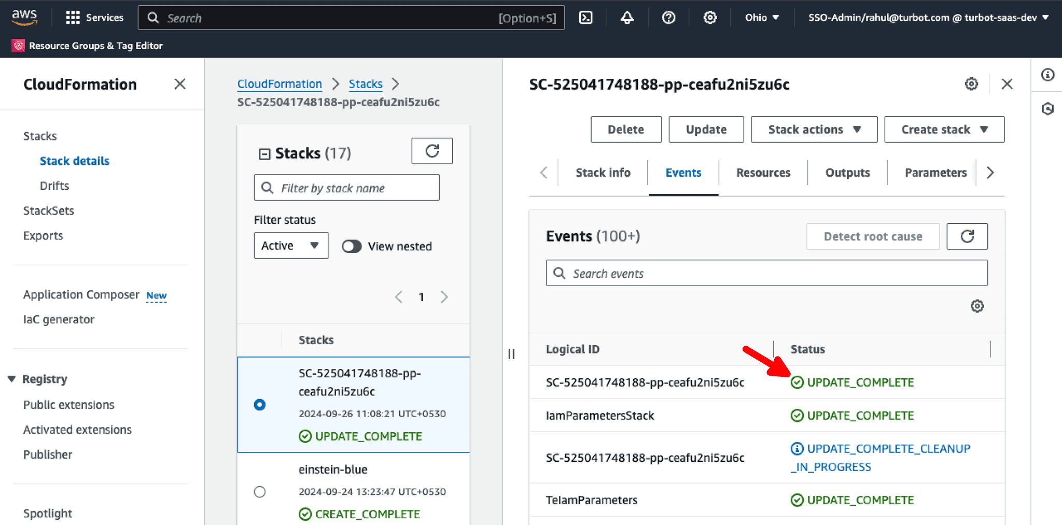
Task: Open the top navigation settings gear
Action: [709, 17]
